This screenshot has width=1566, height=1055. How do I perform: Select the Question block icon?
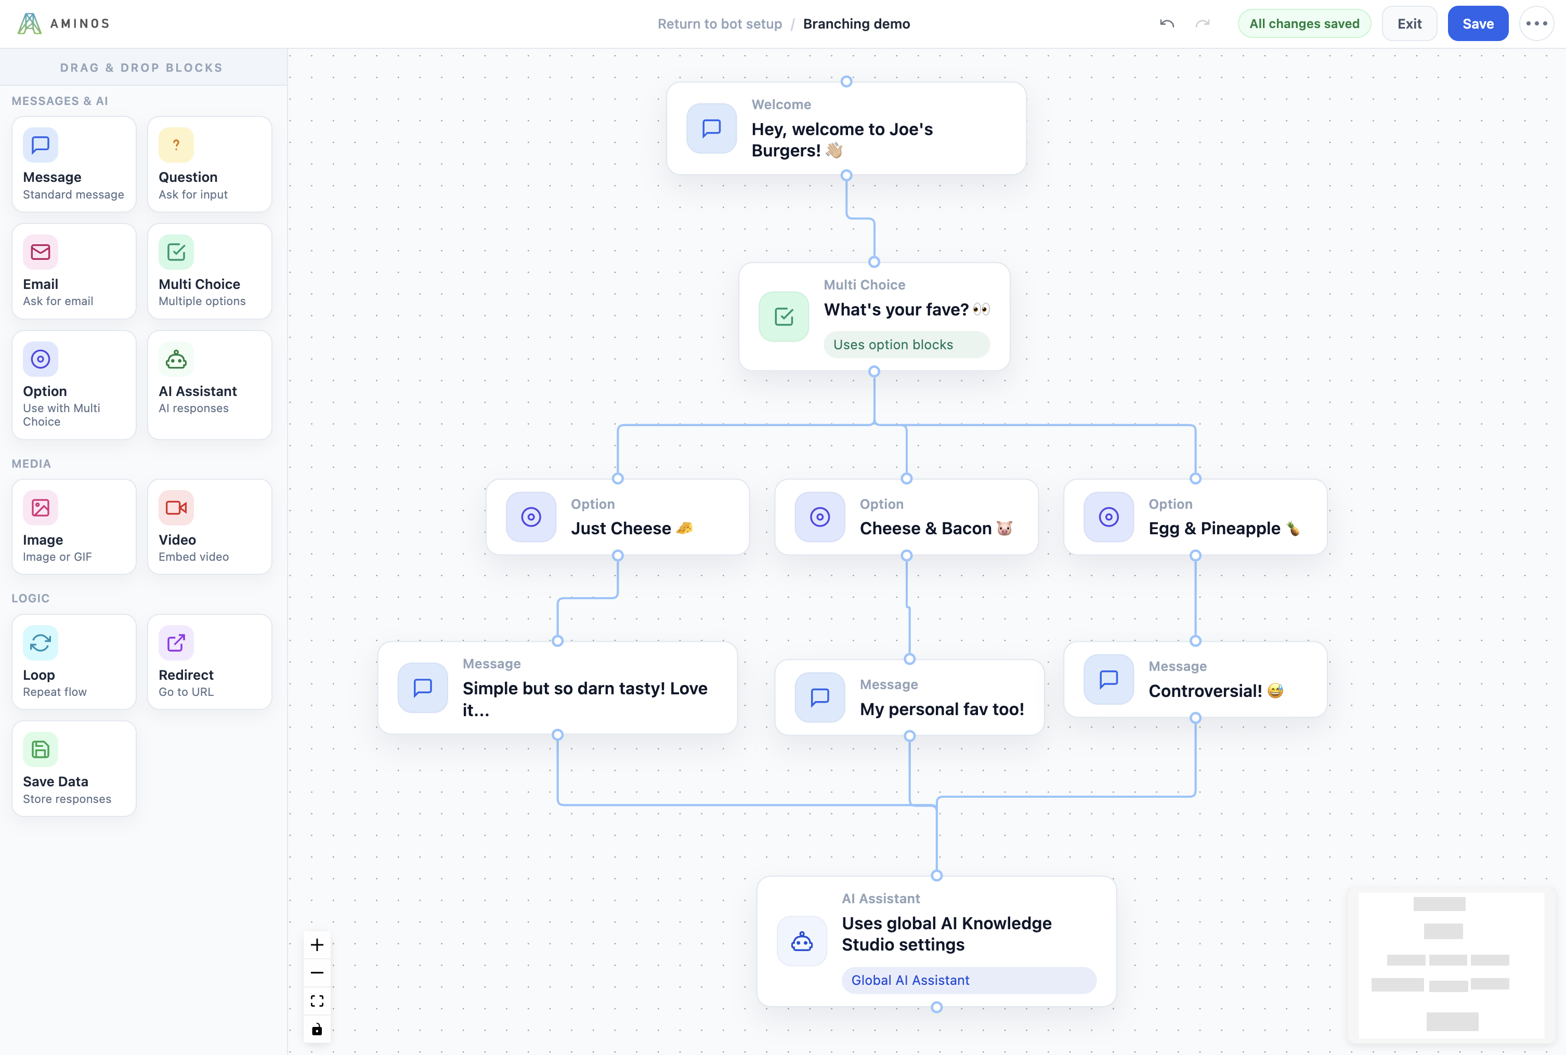coord(176,144)
